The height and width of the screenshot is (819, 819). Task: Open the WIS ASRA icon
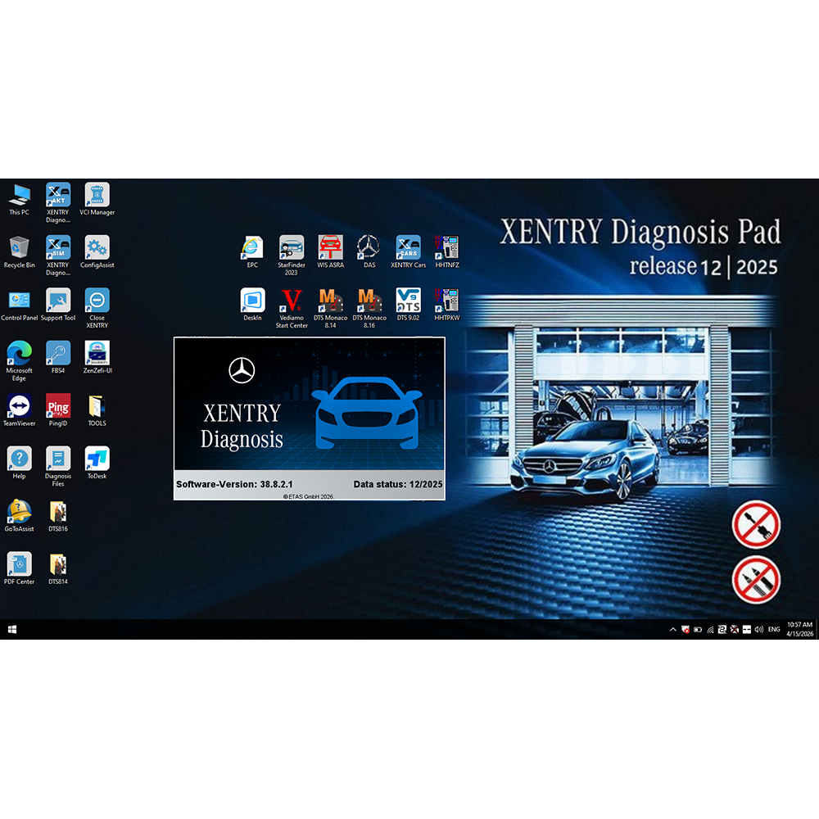pos(330,247)
